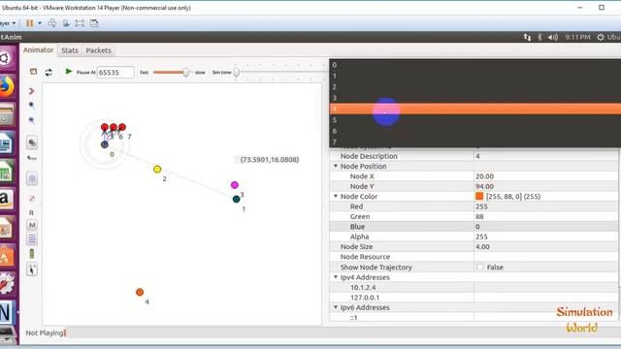621x349 pixels.
Task: Click the magenta node 3 in canvas
Action: 235,185
